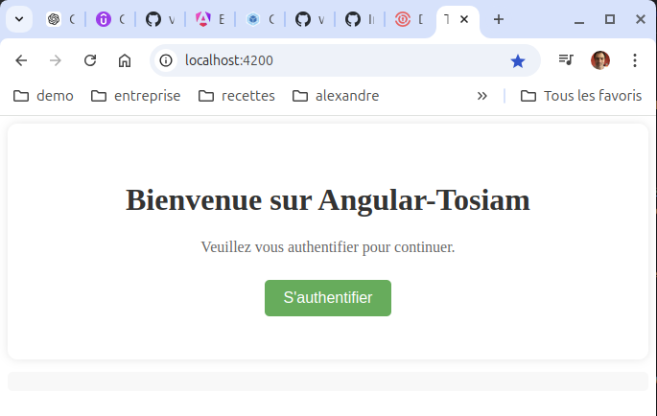This screenshot has height=416, width=657.
Task: Switch to the purple U icon tab
Action: tap(110, 19)
